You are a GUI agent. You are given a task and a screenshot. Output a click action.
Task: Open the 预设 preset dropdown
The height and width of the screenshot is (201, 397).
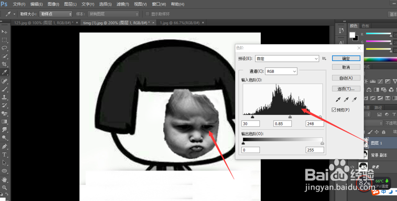coord(287,58)
